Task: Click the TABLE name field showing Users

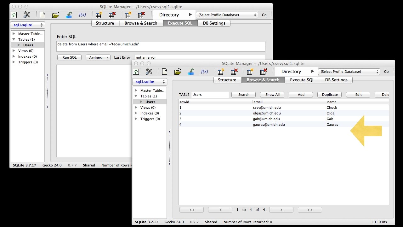Action: 210,95
